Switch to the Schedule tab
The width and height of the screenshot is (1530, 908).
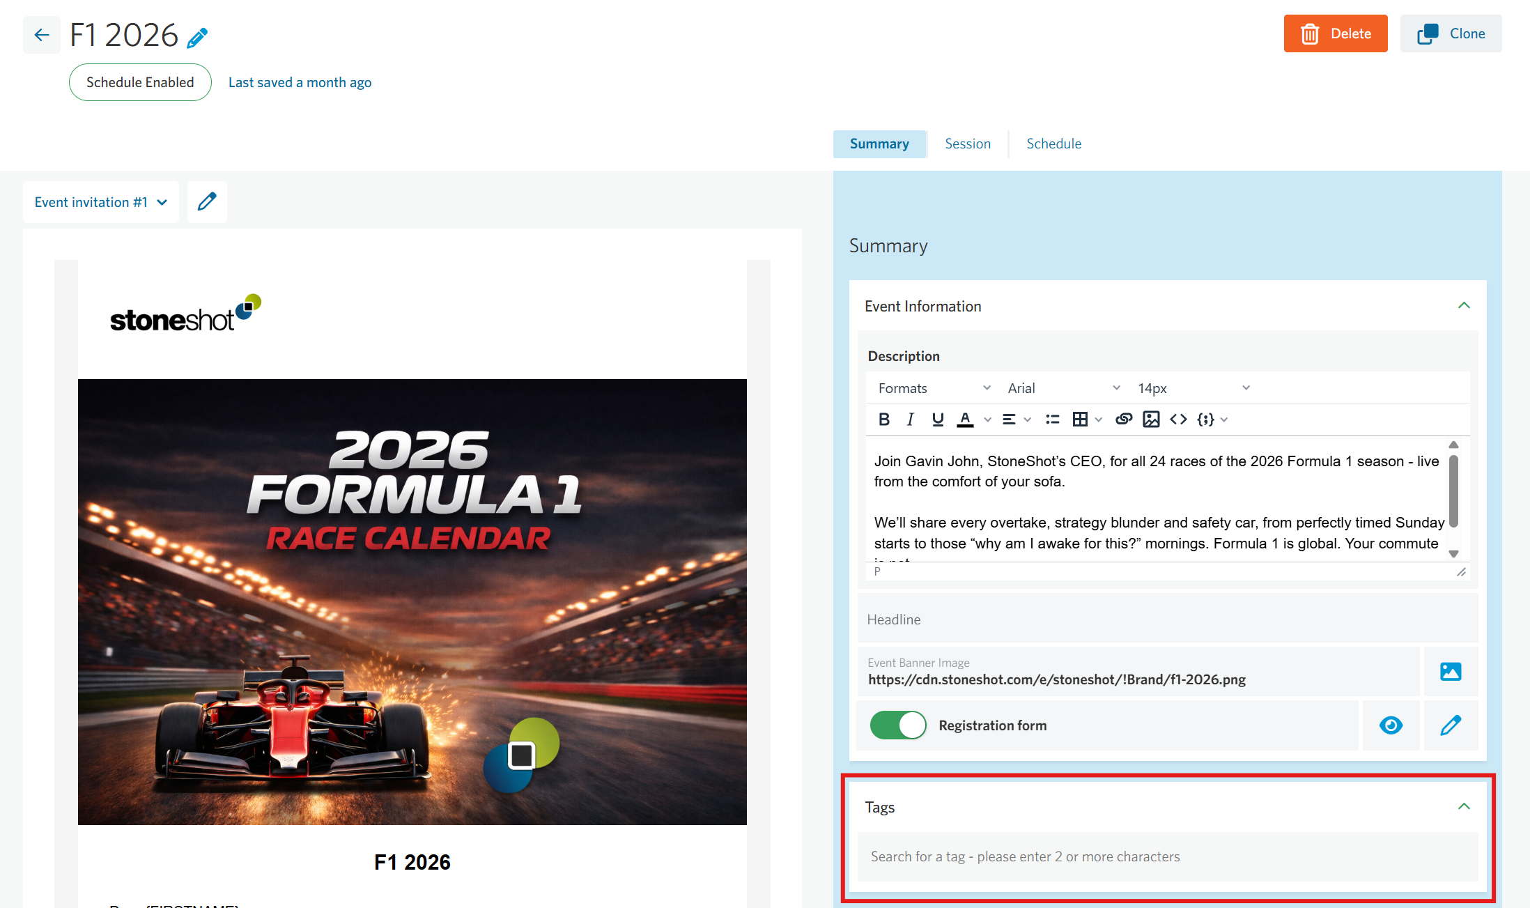click(1053, 144)
